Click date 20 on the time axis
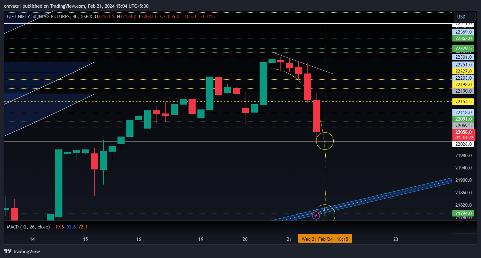The image size is (481, 258). 245,239
